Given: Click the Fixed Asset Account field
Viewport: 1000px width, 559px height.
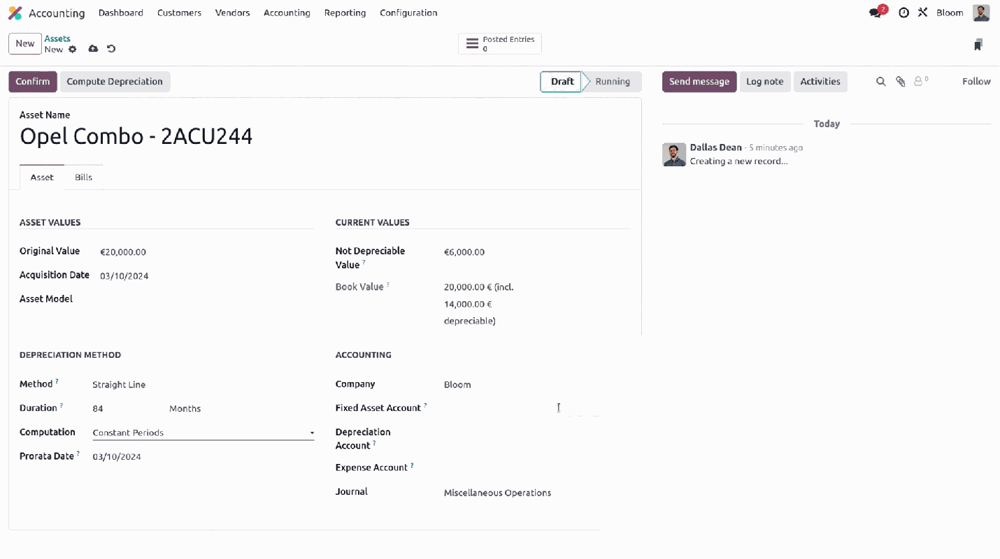Looking at the screenshot, I should click(x=517, y=408).
